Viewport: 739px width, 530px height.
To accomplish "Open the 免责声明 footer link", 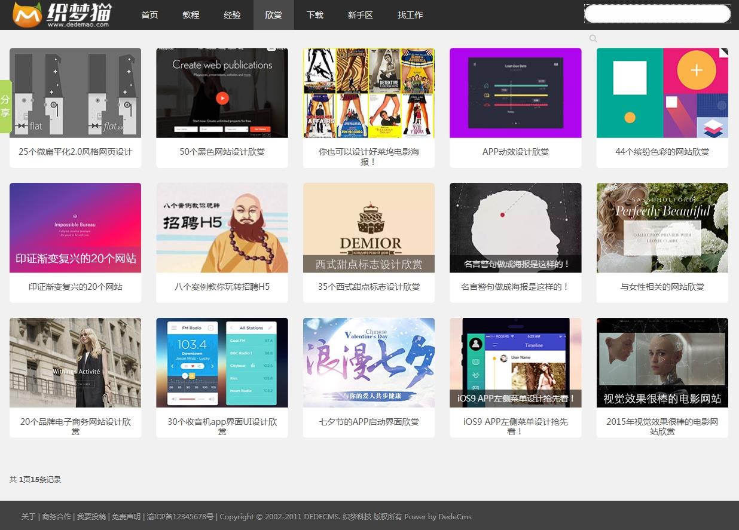I will point(126,517).
